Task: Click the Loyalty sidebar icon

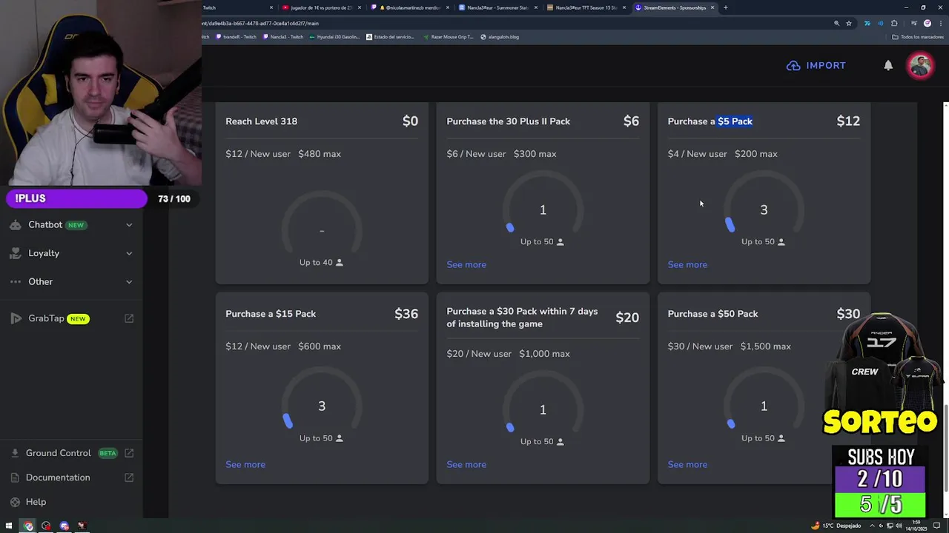Action: 16,253
